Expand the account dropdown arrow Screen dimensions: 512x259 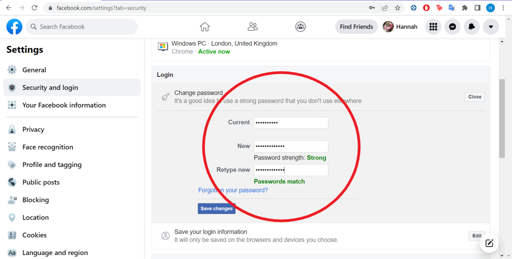tap(490, 27)
